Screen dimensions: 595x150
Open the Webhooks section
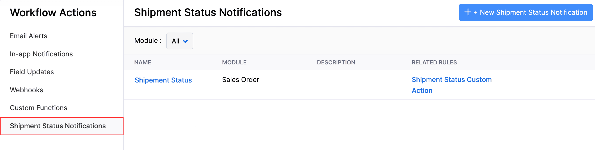(26, 90)
